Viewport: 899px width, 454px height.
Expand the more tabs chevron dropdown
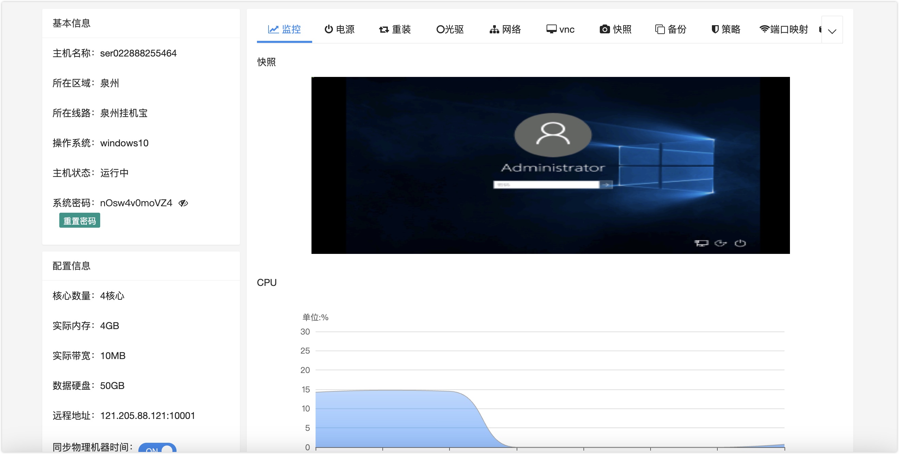[832, 31]
